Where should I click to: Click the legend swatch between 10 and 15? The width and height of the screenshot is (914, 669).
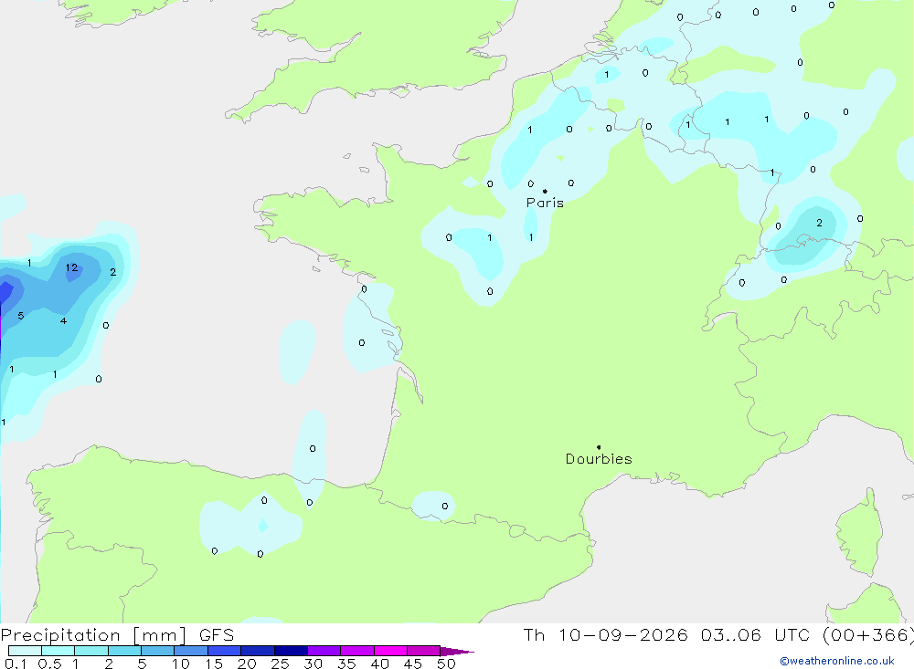pyautogui.click(x=191, y=651)
